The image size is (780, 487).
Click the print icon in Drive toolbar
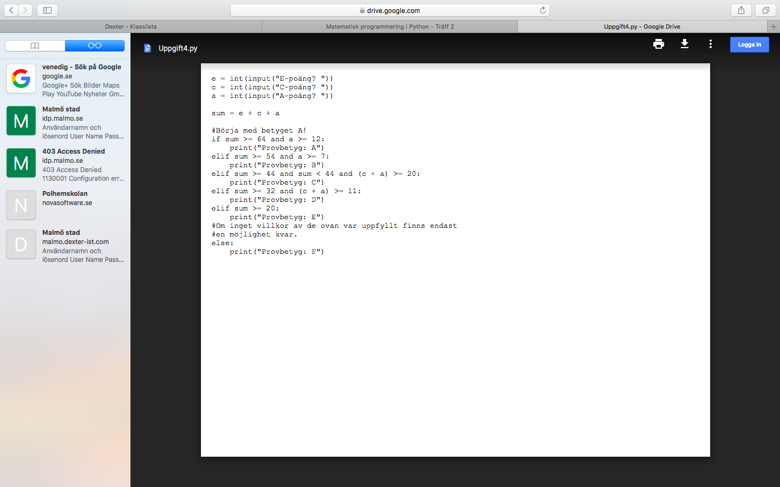point(659,44)
